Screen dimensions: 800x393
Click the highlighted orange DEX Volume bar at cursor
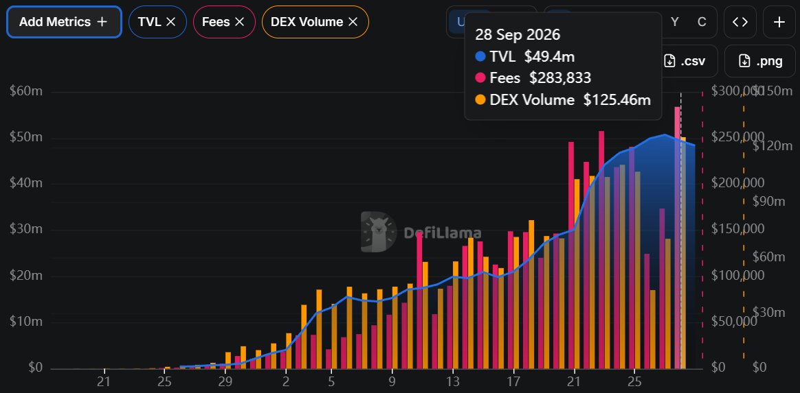(683, 253)
